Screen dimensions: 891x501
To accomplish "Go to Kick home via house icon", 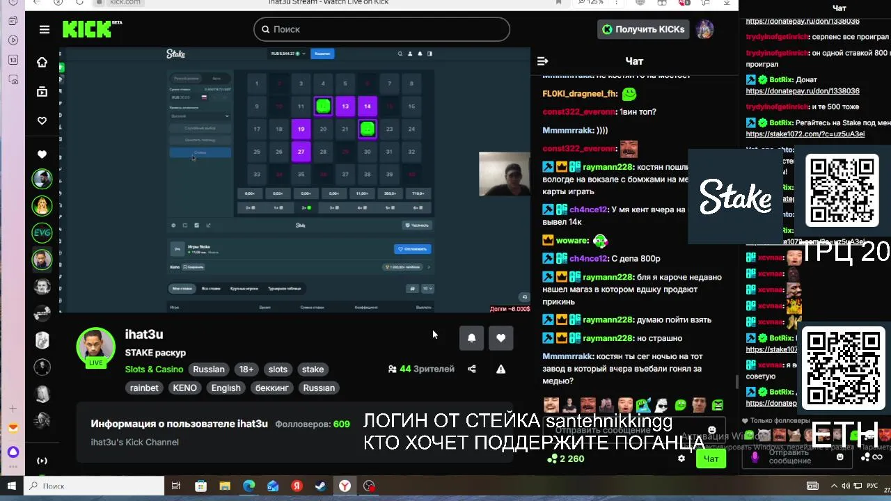I will (42, 62).
